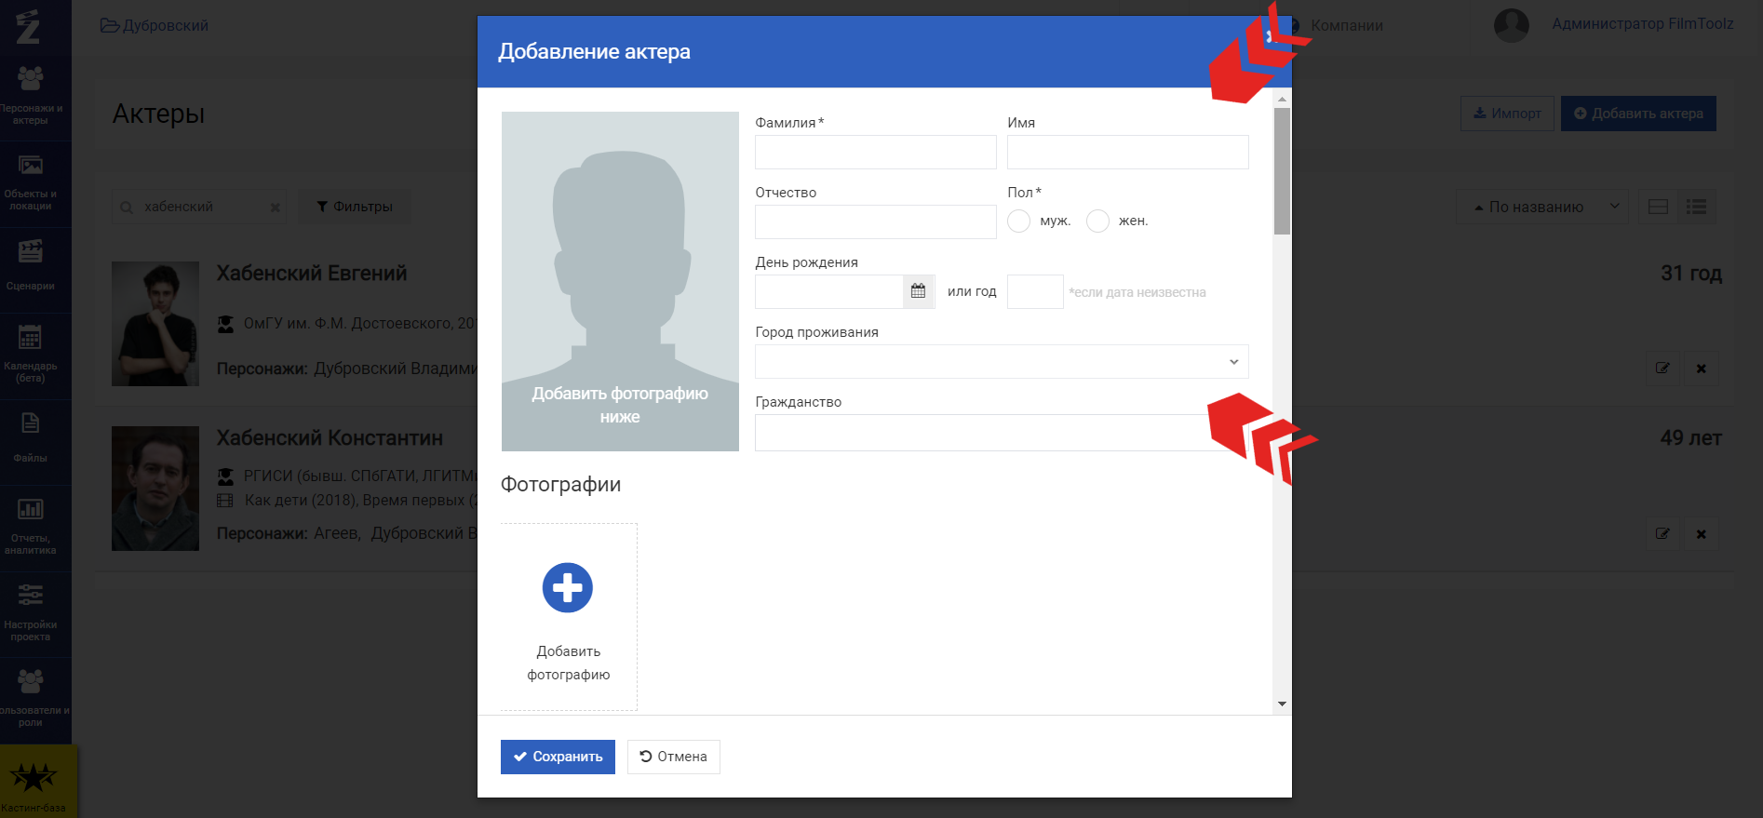Open Characters and actors sidebar section
This screenshot has width=1763, height=818.
pos(31,98)
